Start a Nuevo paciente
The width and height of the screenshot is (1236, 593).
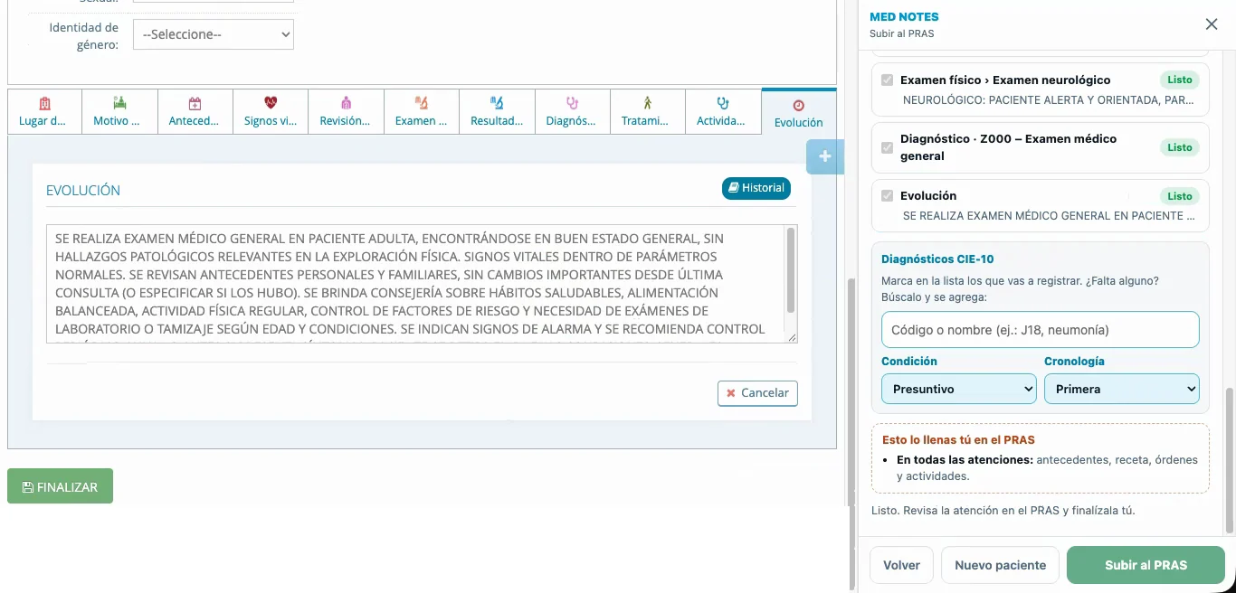[x=1001, y=565]
